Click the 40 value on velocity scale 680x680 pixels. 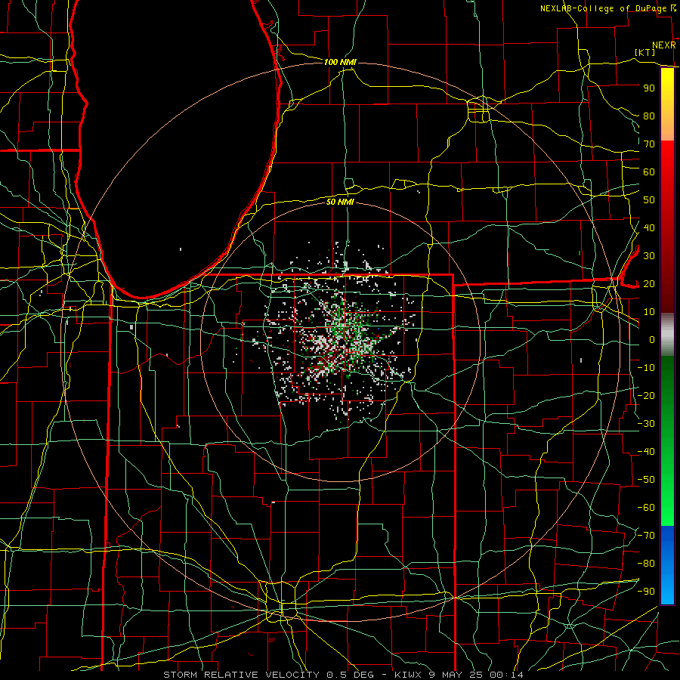(x=649, y=227)
